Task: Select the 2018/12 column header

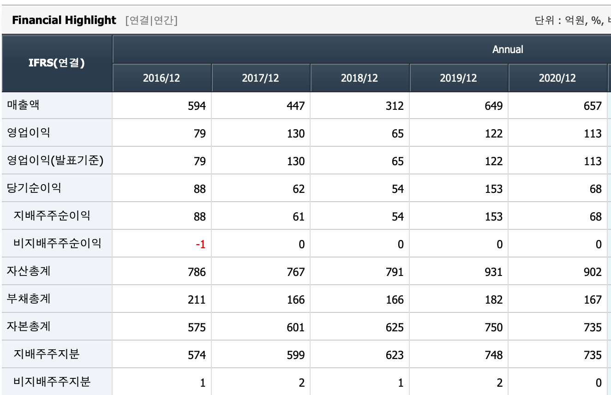Action: pyautogui.click(x=359, y=78)
